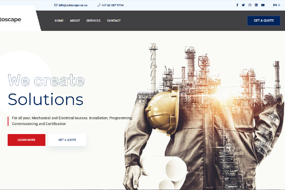Click the large "Solutions" heading text
The image size is (285, 190).
click(46, 99)
